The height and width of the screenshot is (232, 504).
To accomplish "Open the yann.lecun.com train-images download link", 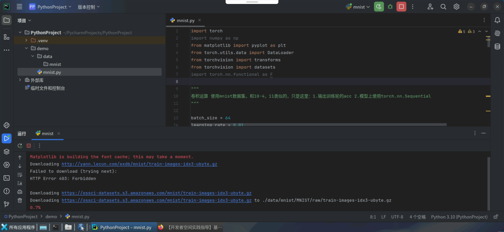I will pyautogui.click(x=139, y=164).
